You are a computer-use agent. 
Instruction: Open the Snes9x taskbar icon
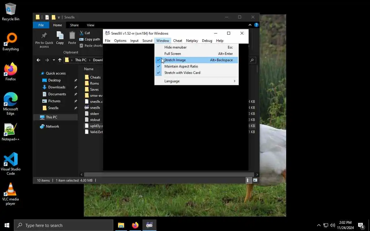click(x=149, y=225)
